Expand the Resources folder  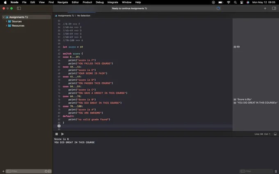click(7, 25)
